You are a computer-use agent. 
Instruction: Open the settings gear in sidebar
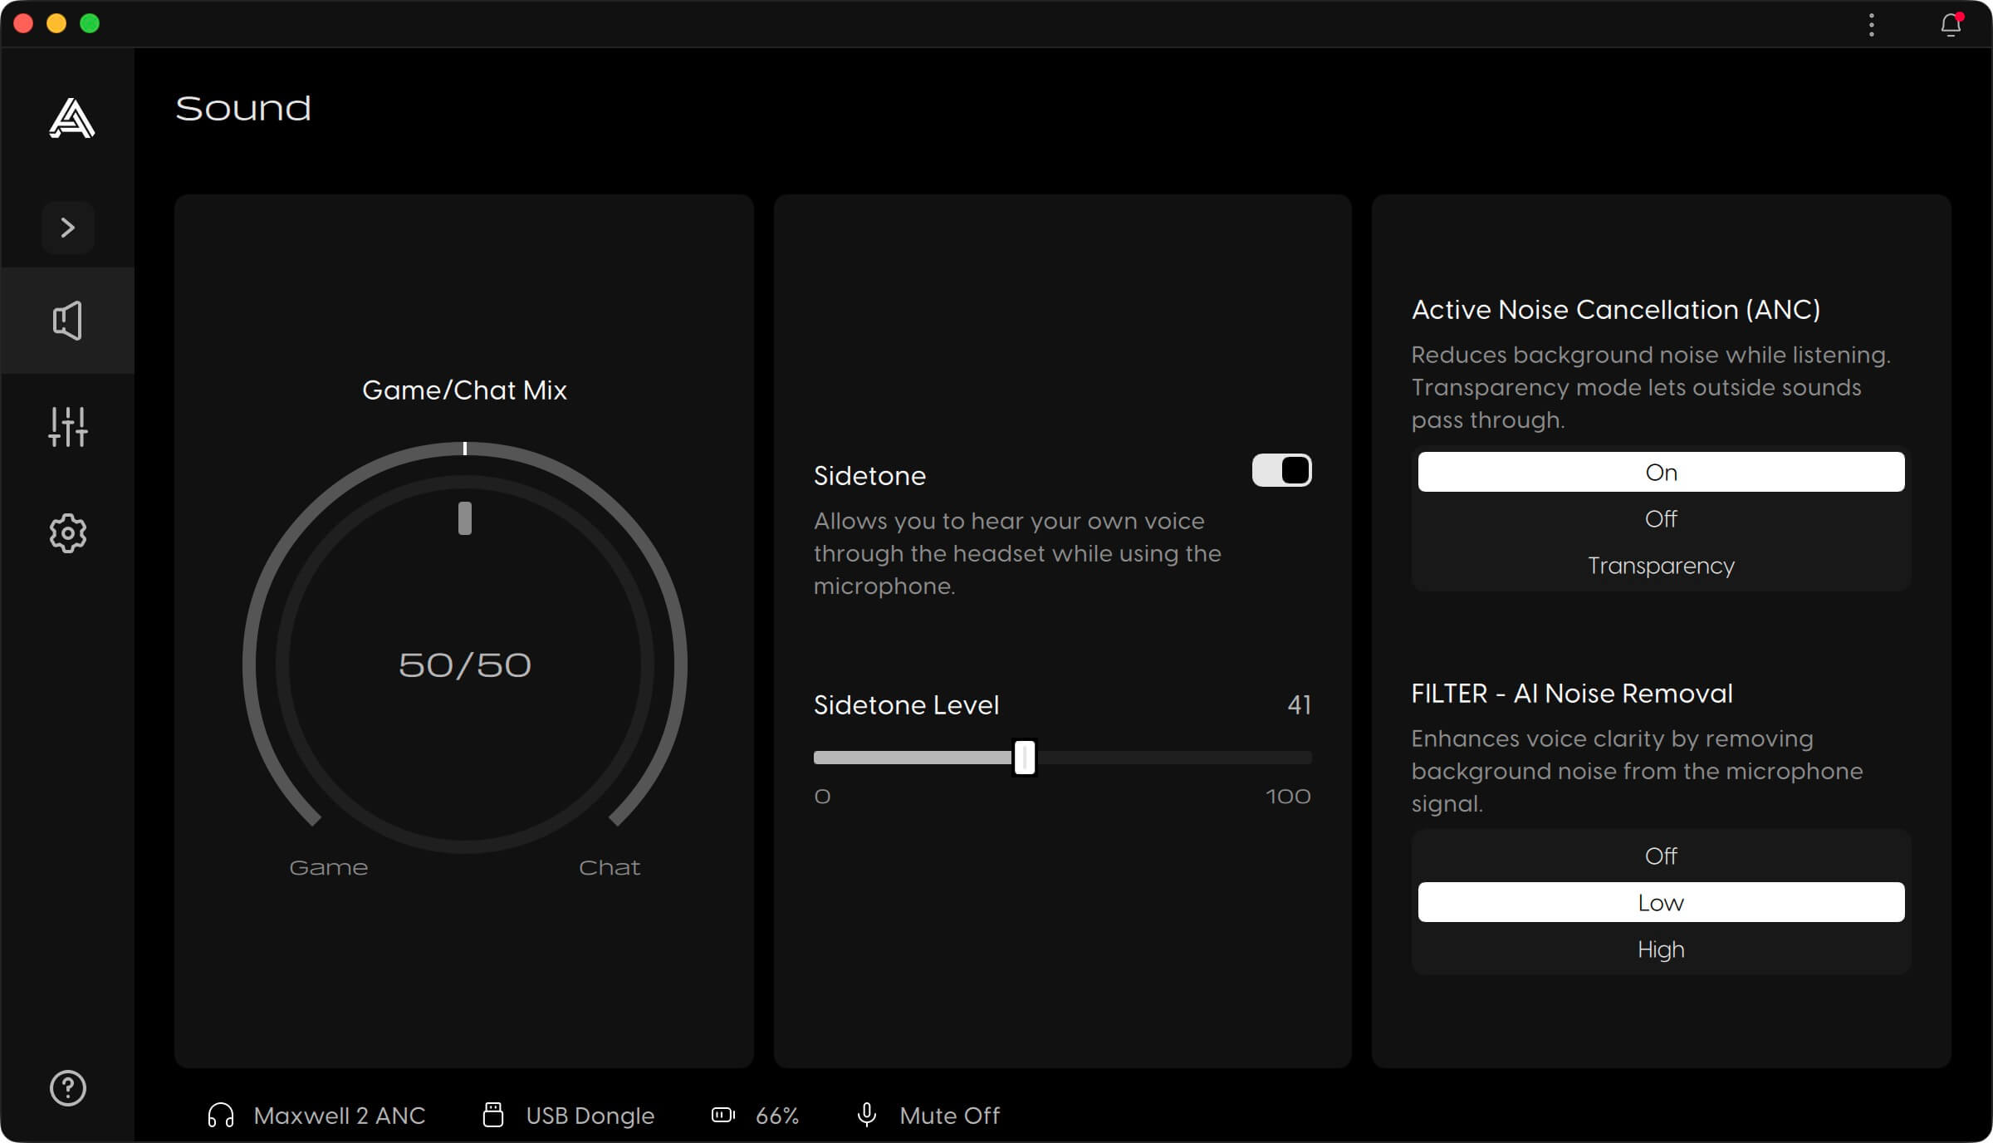[67, 533]
